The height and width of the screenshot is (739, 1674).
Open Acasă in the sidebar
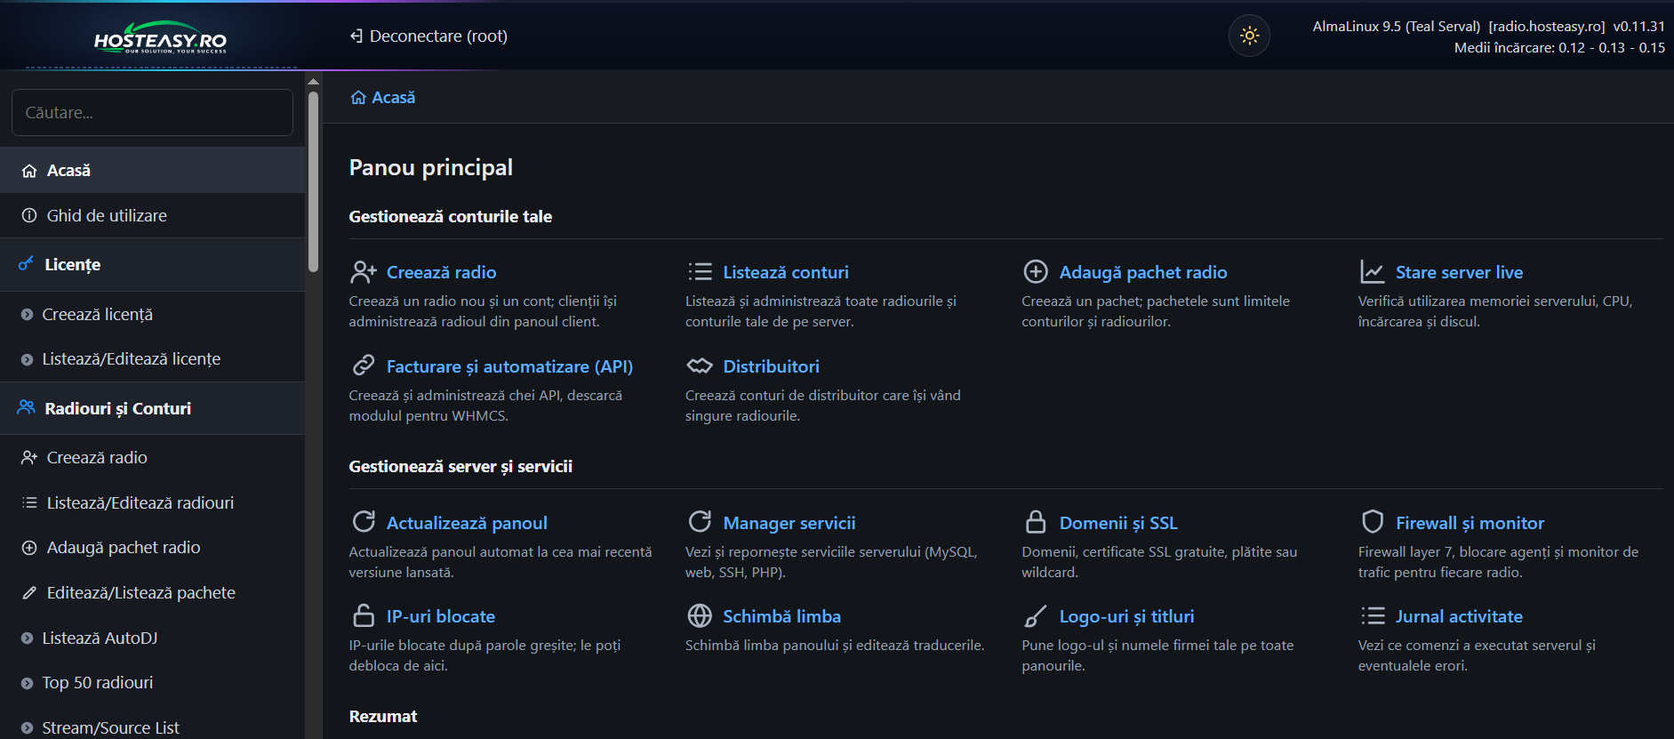(152, 171)
